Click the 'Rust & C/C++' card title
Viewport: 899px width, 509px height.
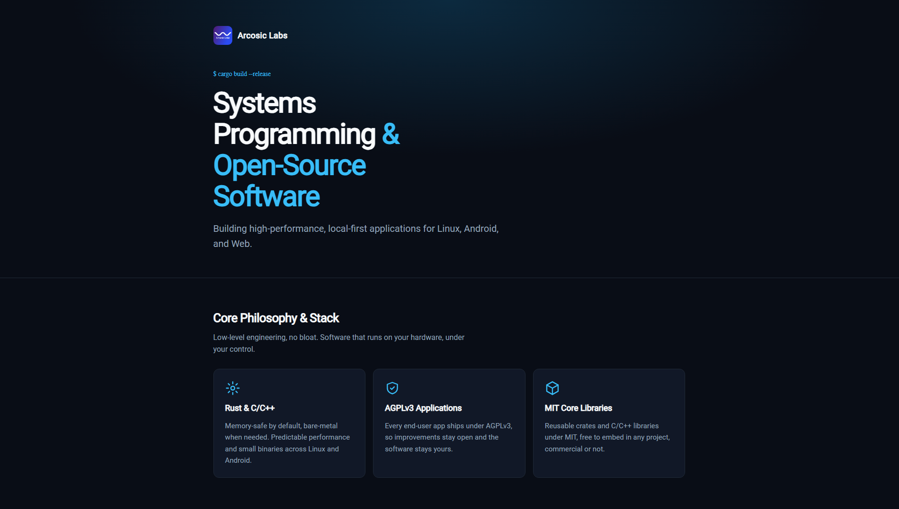[x=250, y=408]
